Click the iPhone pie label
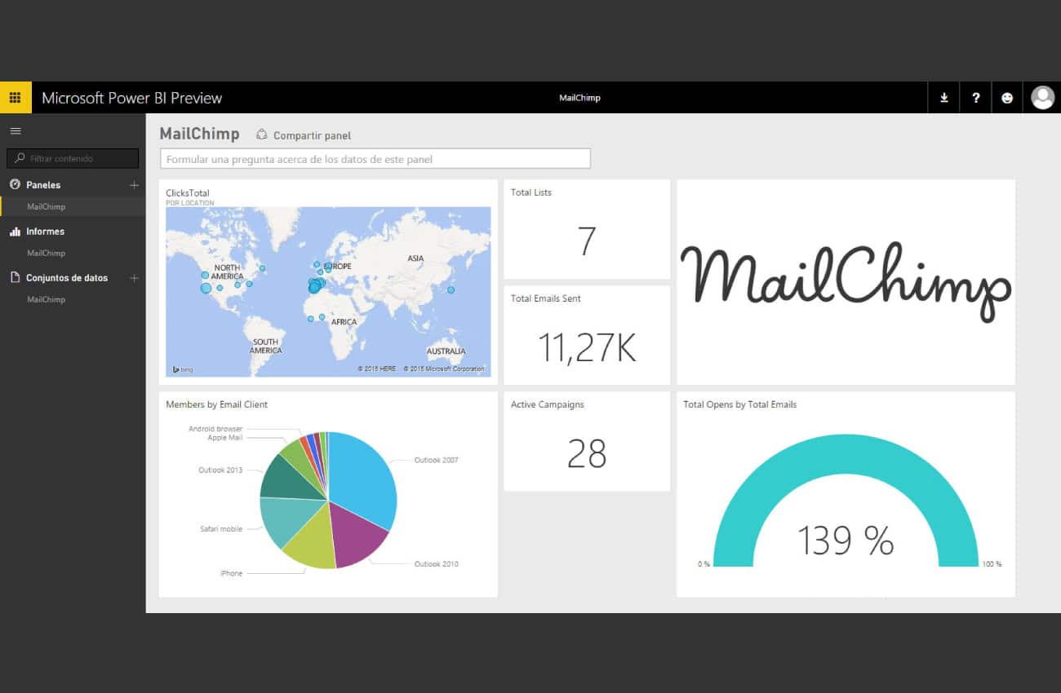This screenshot has height=693, width=1061. click(232, 573)
